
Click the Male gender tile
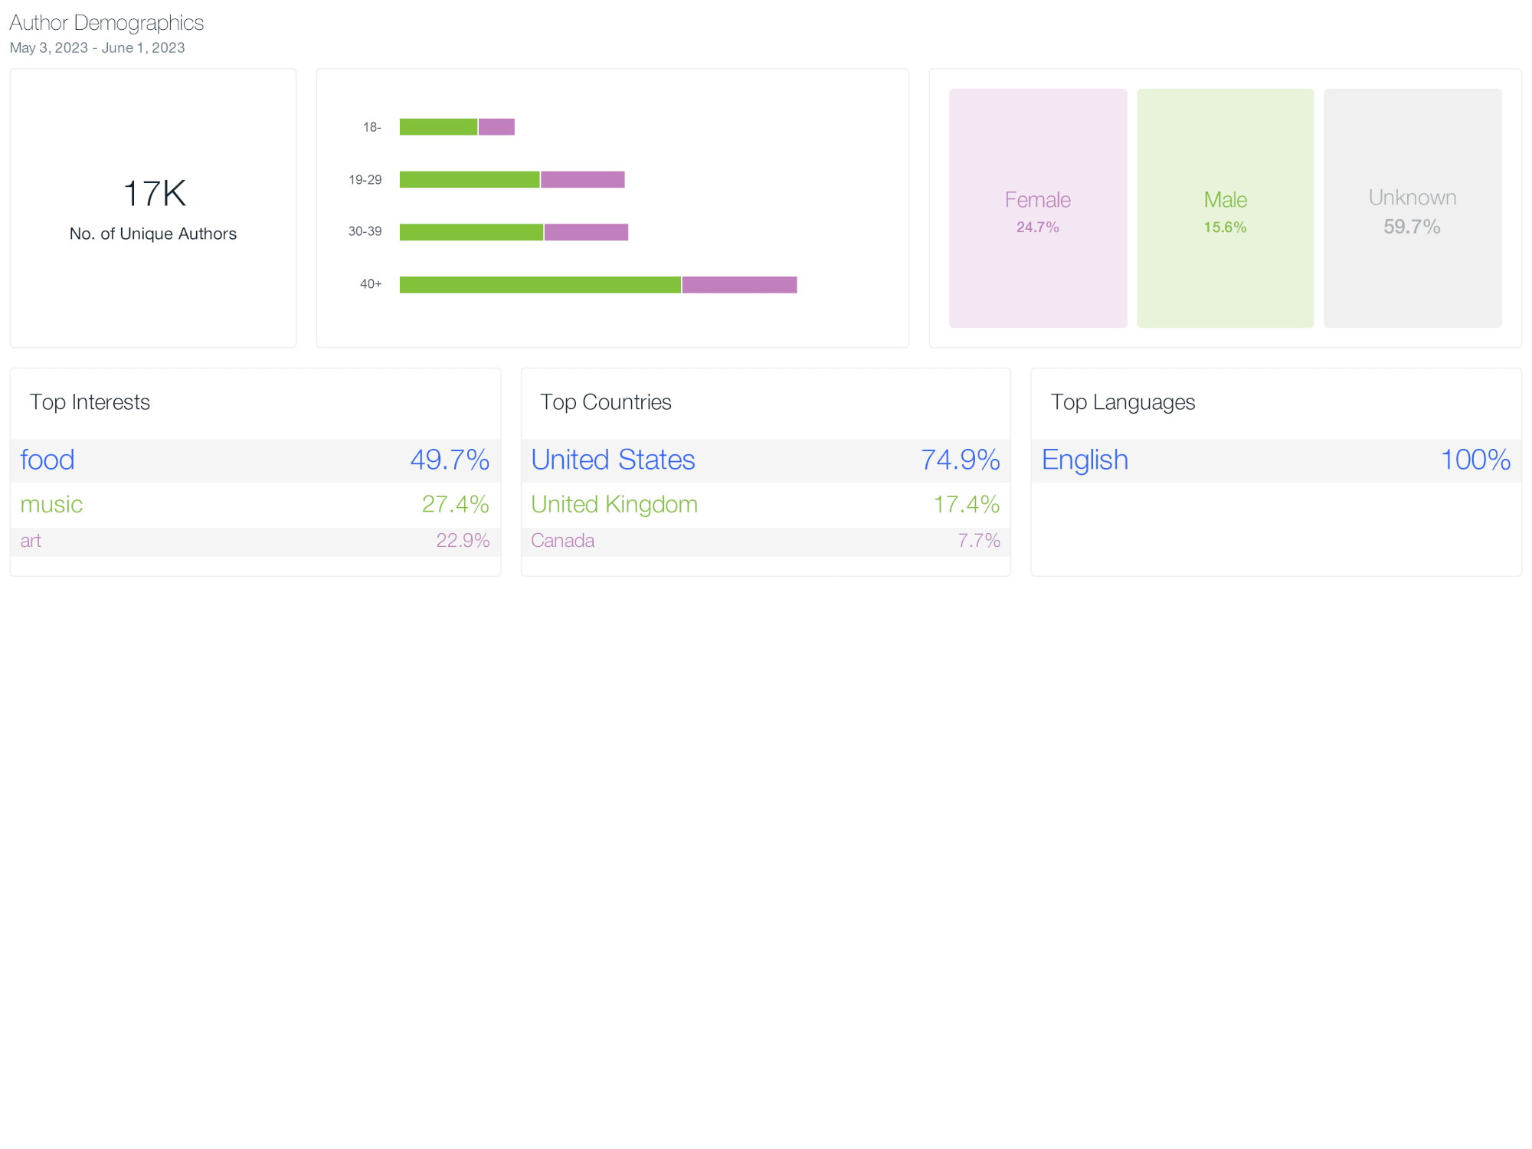pos(1225,208)
